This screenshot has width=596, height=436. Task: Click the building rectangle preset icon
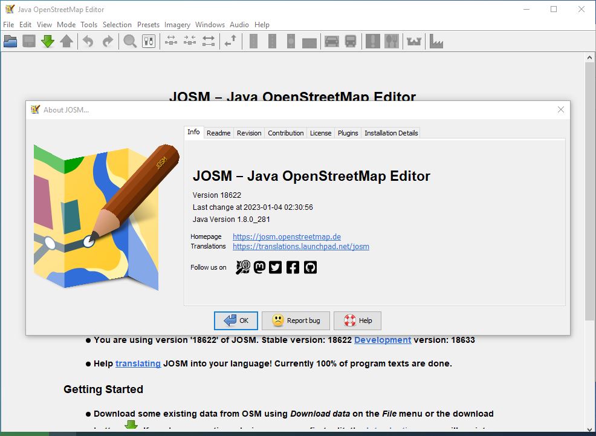point(309,42)
